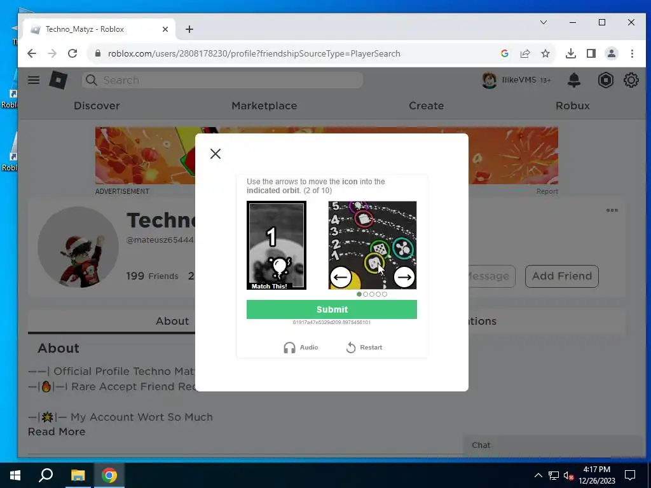Open the IlikeVM5 avatar profile
This screenshot has width=651, height=488.
click(489, 80)
